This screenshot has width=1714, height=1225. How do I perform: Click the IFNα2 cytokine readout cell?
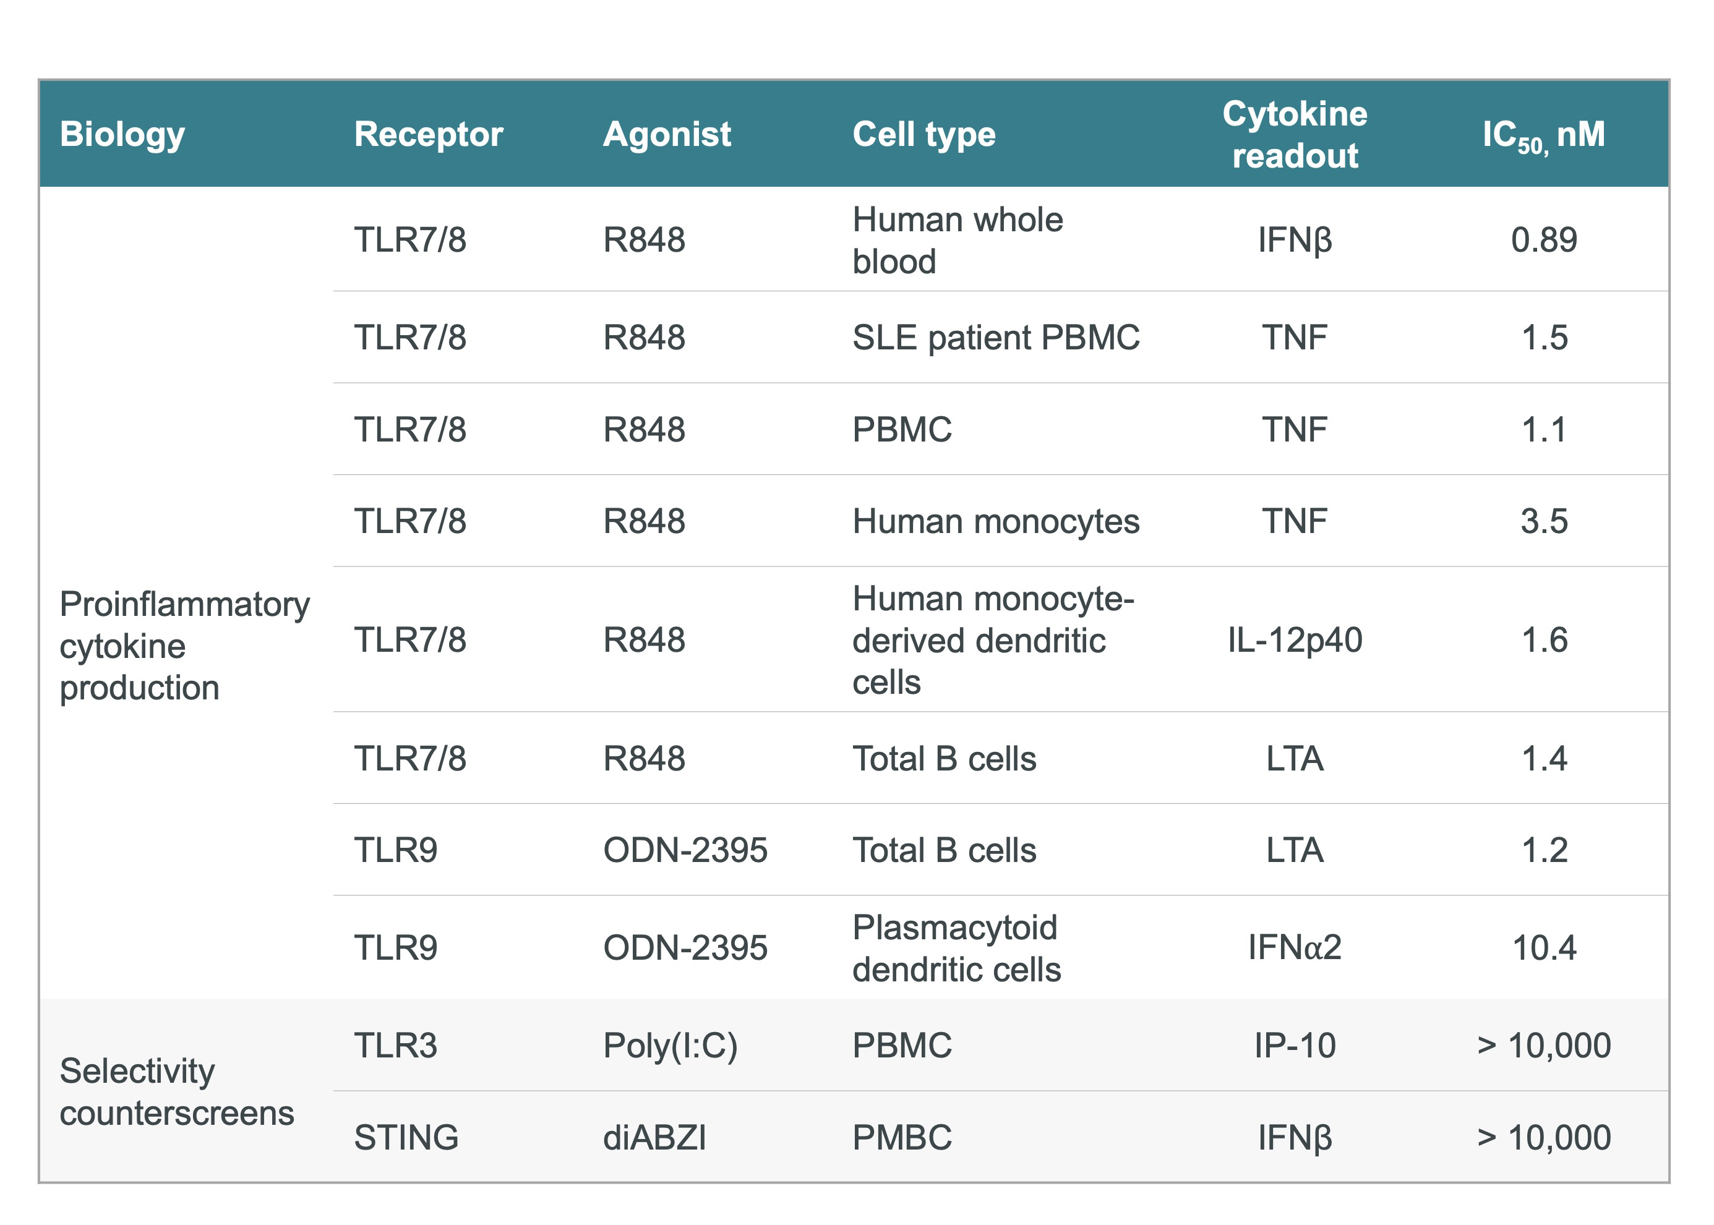pos(1294,947)
